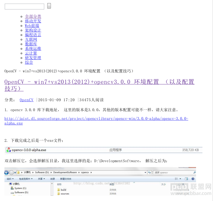The width and height of the screenshot is (213, 201).
Task: Click the 名称 column header
Action: tap(59, 184)
